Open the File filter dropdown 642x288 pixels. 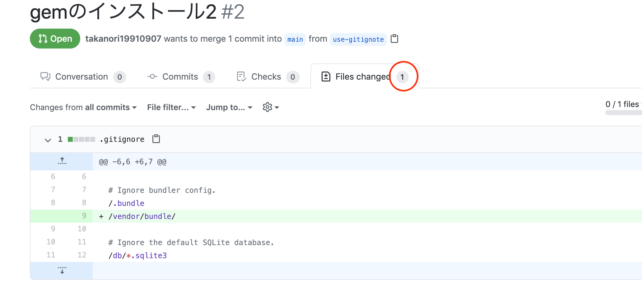pos(171,107)
